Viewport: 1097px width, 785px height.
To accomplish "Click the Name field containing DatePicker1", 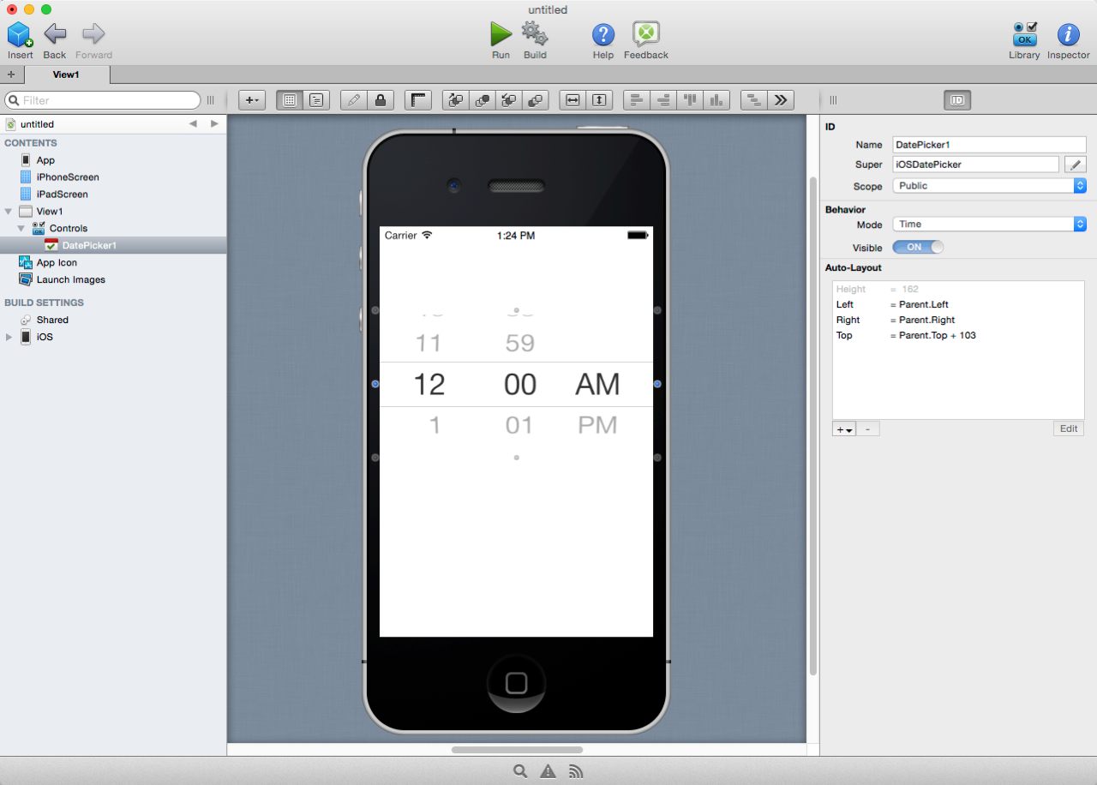I will (990, 145).
